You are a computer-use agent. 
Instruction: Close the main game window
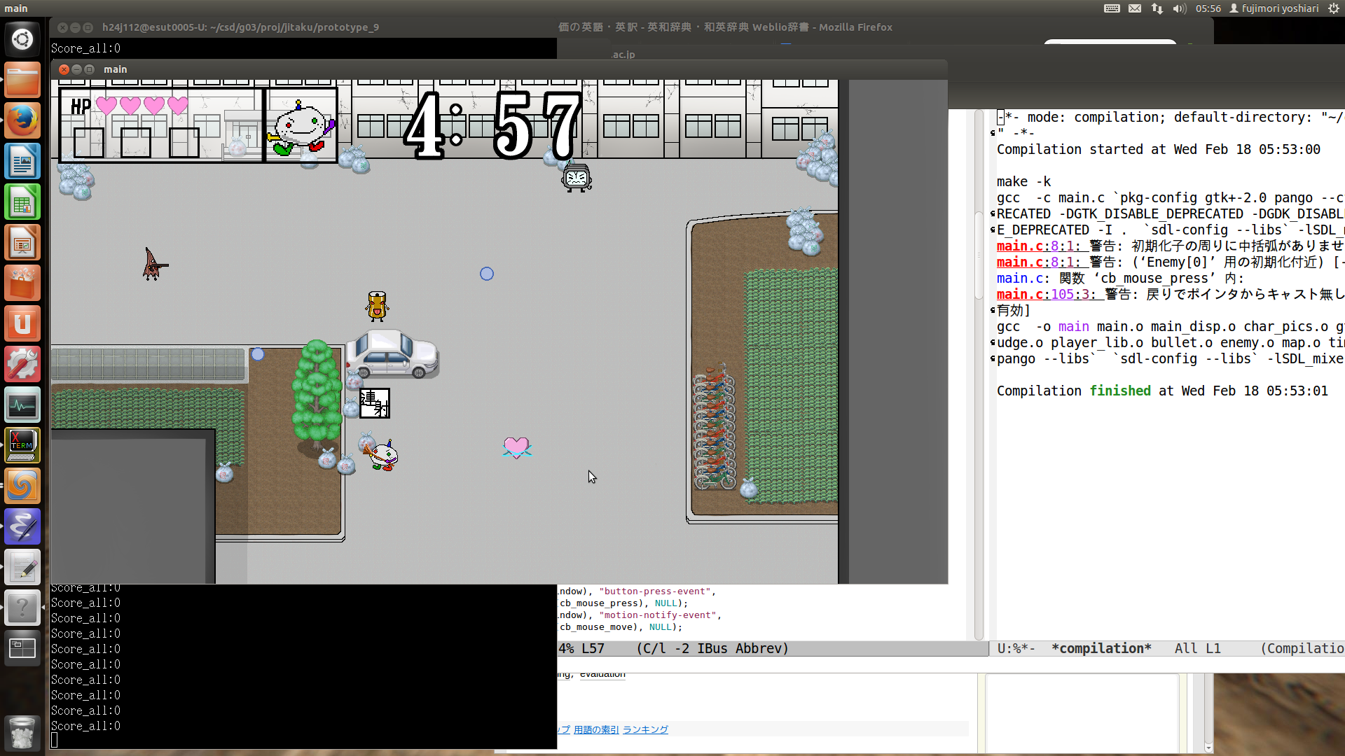click(x=64, y=69)
